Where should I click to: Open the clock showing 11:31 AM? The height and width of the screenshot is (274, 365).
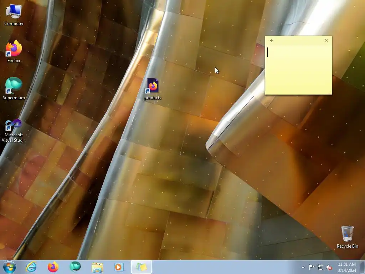[x=347, y=267]
